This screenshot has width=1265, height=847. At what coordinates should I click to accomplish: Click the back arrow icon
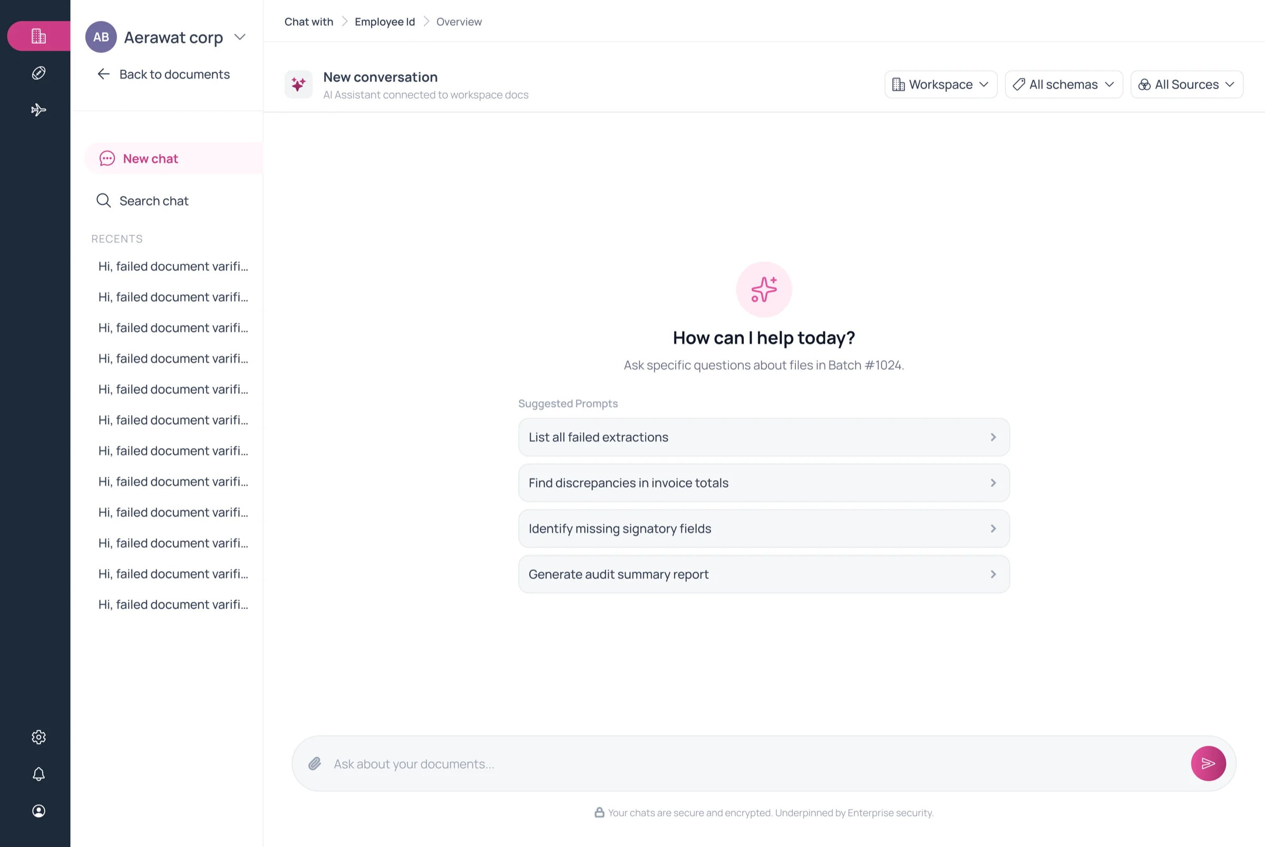(104, 74)
